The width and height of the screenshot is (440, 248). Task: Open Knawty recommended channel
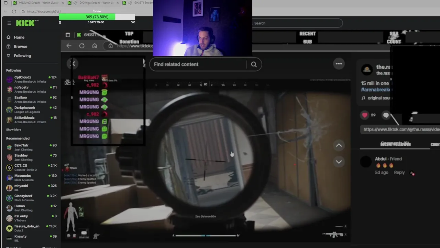[31, 238]
